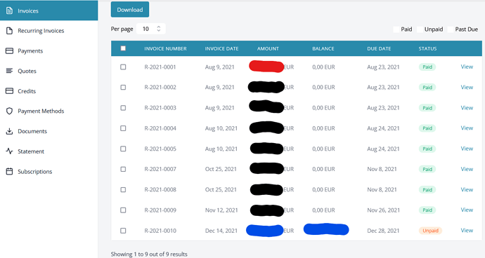
Task: Open the View link for R-2021-0004
Action: 467,128
